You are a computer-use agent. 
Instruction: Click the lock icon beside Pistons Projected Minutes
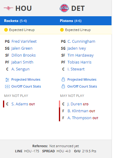63,79
